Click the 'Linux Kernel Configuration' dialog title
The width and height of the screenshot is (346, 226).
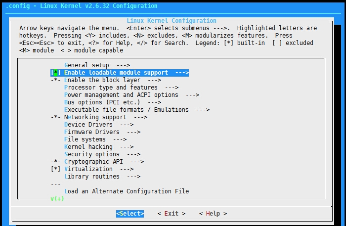coord(172,21)
